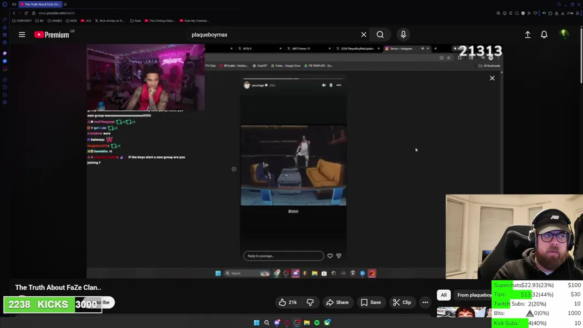Close the Instagram story in the video
The width and height of the screenshot is (583, 328).
[492, 78]
